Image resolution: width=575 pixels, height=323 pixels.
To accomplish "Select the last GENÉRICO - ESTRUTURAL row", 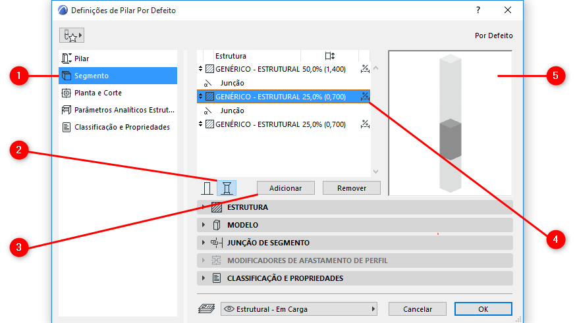I will [283, 124].
